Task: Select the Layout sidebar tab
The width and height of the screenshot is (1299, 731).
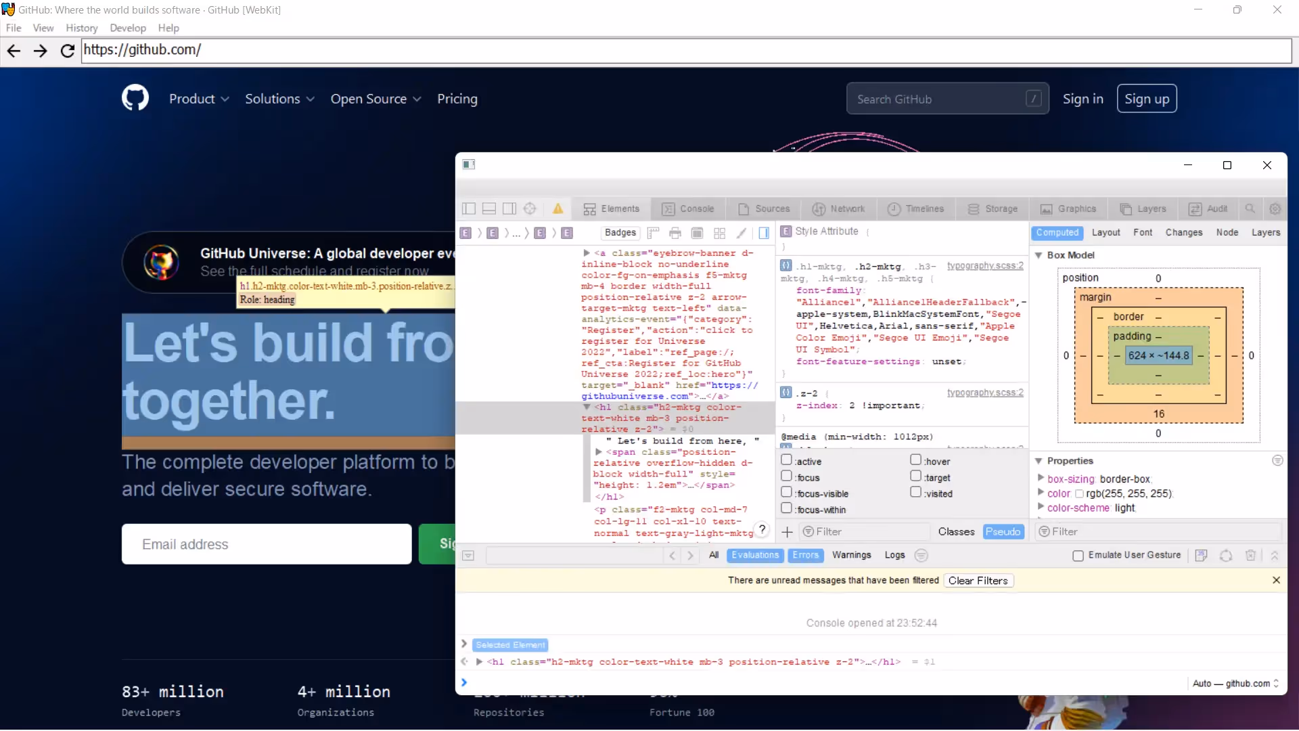Action: click(1106, 233)
